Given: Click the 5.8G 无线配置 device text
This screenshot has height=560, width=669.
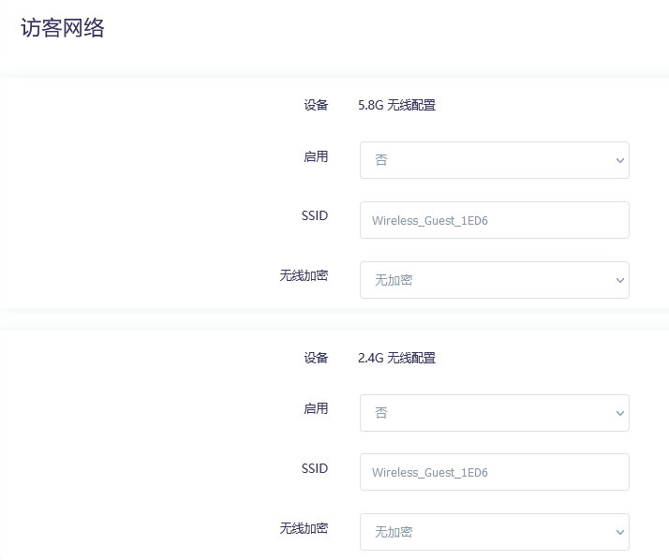Looking at the screenshot, I should tap(396, 105).
